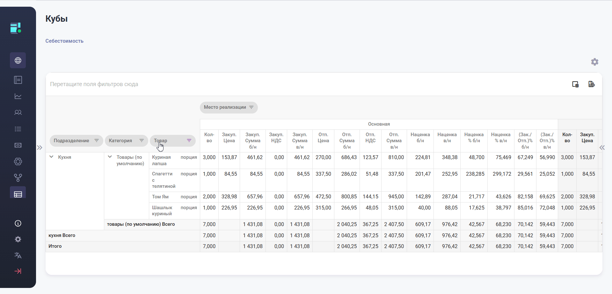This screenshot has height=294, width=612.
Task: Click the red logout arrow icon
Action: (x=18, y=271)
